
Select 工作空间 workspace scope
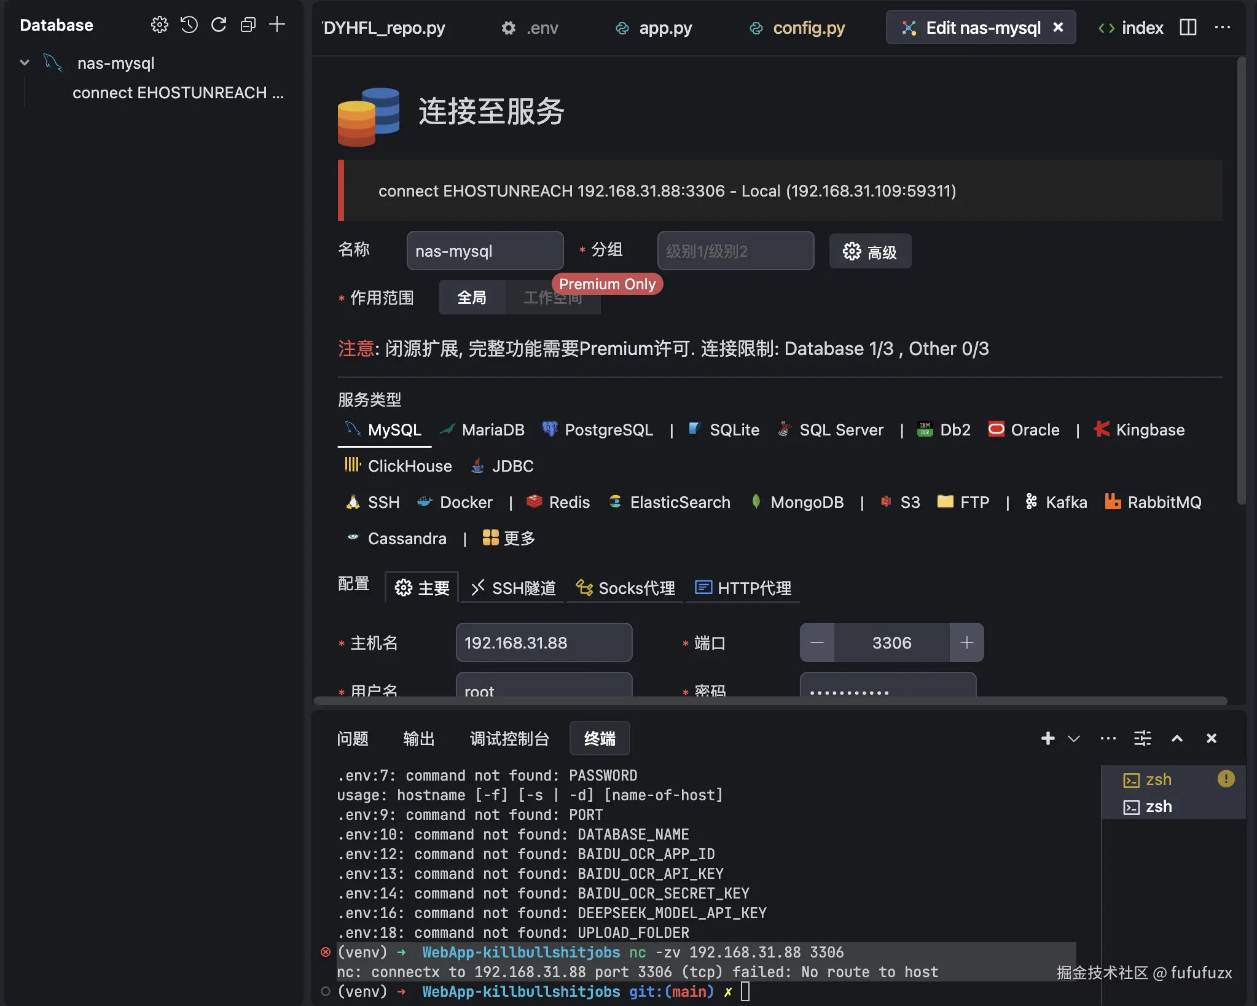tap(552, 298)
